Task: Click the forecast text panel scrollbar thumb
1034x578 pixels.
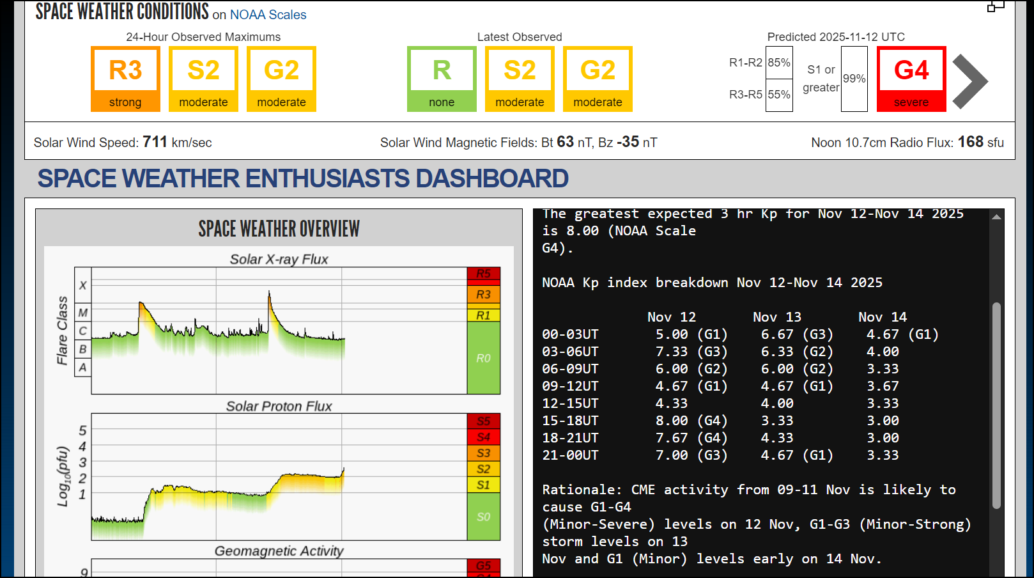Action: click(x=996, y=405)
